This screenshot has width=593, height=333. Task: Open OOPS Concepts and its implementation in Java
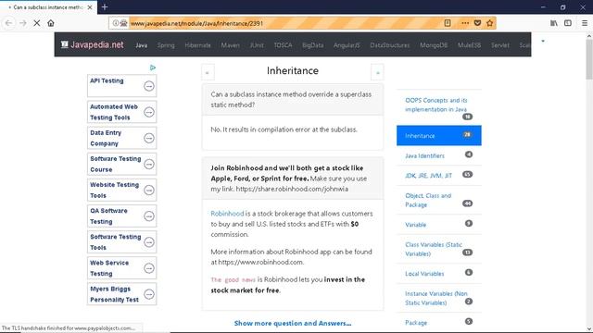click(x=436, y=105)
